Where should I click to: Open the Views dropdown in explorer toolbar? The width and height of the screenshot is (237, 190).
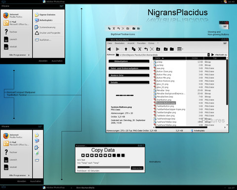(x=180, y=49)
